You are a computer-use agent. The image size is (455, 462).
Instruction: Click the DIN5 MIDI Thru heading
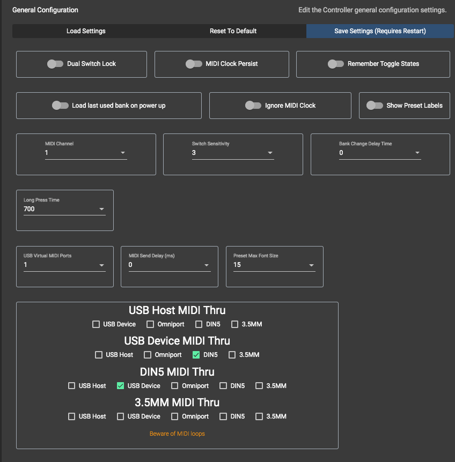[177, 372]
